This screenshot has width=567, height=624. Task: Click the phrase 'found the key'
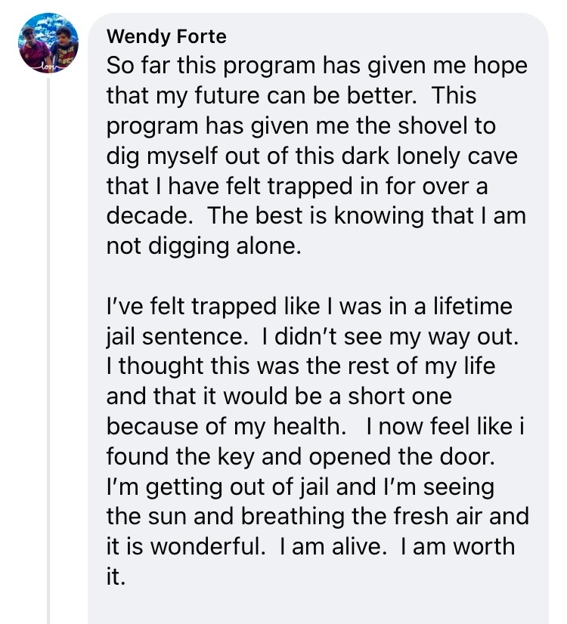[x=180, y=456]
